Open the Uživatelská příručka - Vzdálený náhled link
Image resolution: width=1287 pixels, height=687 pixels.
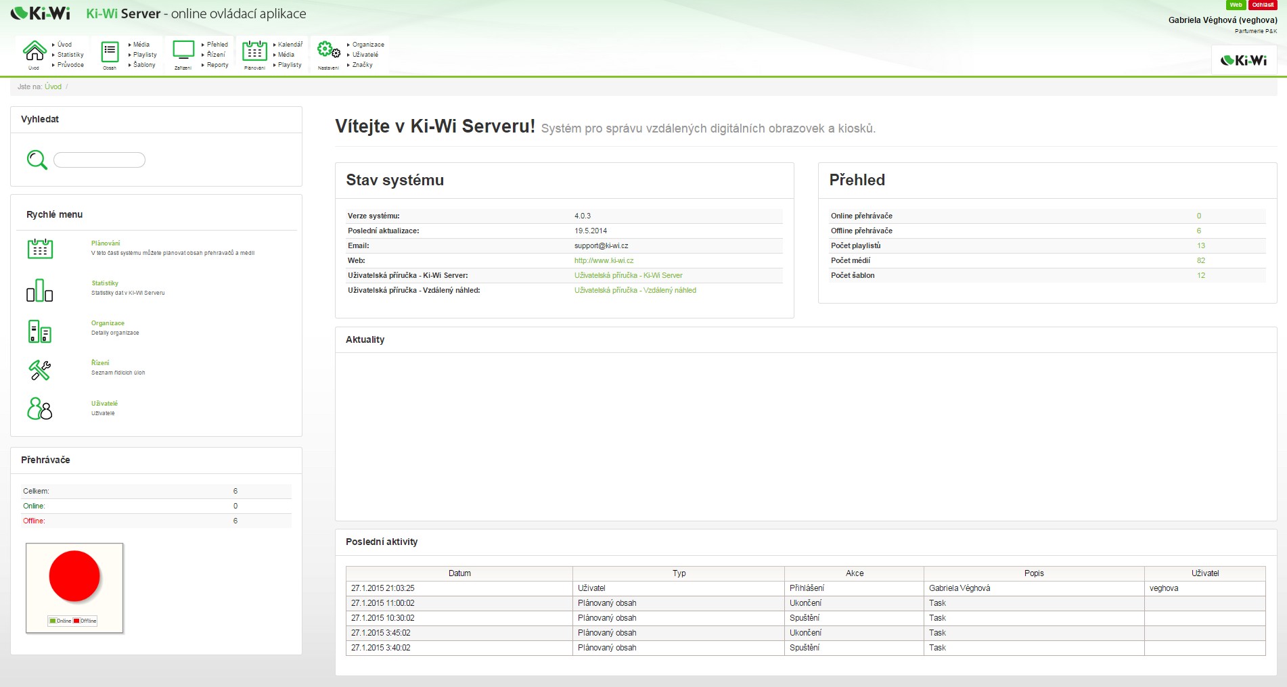point(635,290)
